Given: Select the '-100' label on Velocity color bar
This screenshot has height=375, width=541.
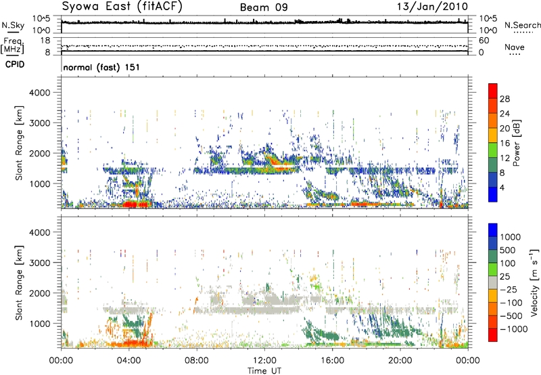Looking at the screenshot, I should [x=511, y=303].
